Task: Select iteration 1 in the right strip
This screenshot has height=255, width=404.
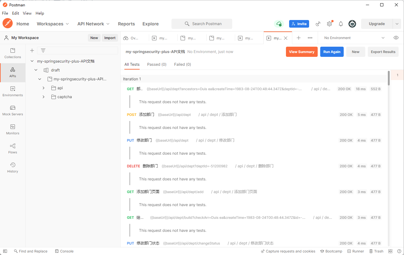Action: (397, 75)
